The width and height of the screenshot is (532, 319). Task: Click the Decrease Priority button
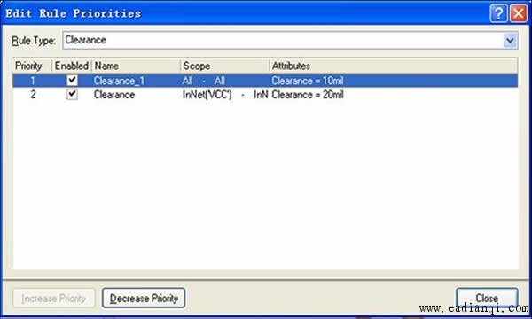click(x=144, y=298)
